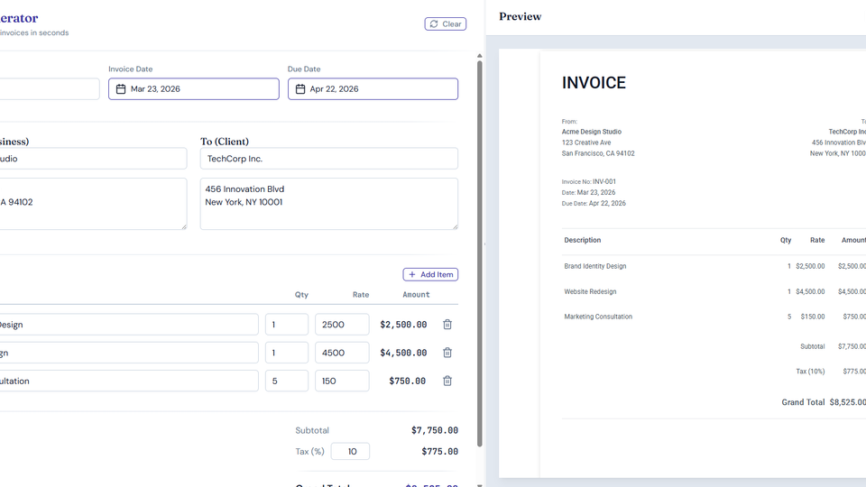Click the plus icon on Add Item
866x487 pixels.
pos(412,274)
